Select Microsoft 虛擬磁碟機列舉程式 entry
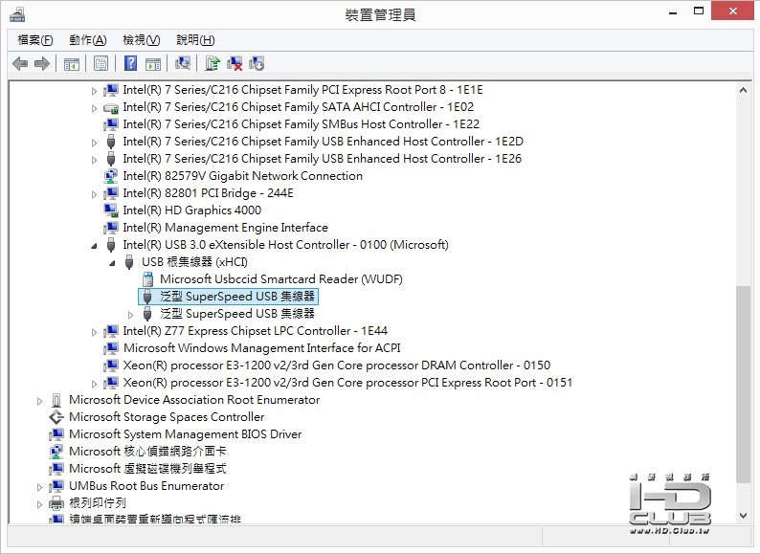 (147, 469)
